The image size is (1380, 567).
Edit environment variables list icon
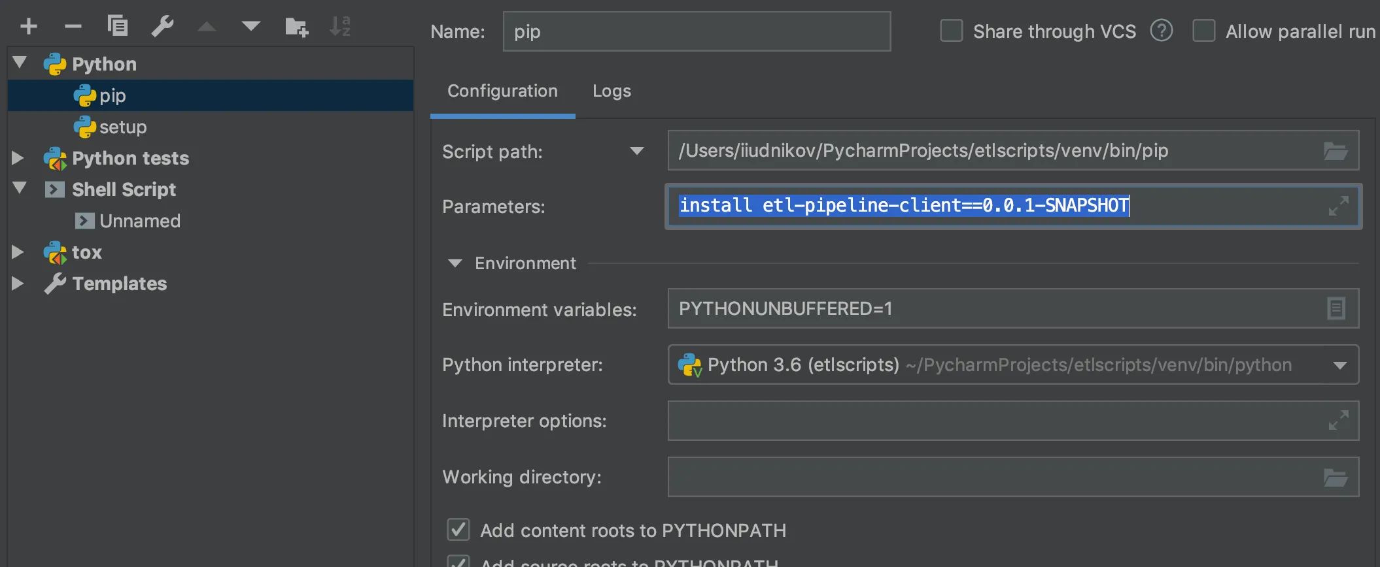click(x=1336, y=308)
